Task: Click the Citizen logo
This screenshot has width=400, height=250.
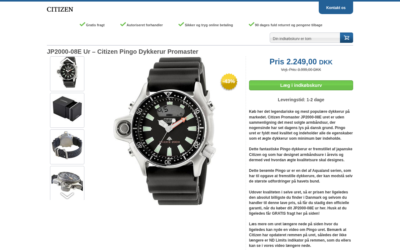Action: point(60,9)
